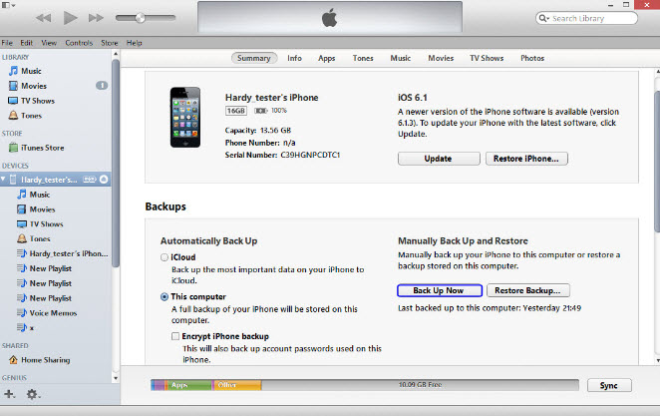Click the main content vertical scrollbar
This screenshot has width=660, height=416.
point(657,162)
